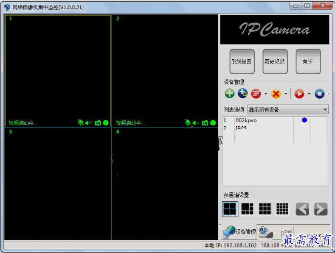Screen dimensions: 335x253
Task: Toggle record indicator in video channel 2
Action: coord(213,122)
